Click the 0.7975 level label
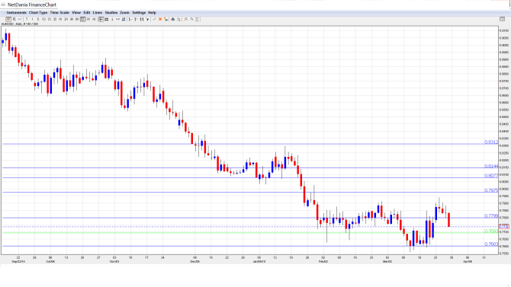This screenshot has height=287, width=511. pos(491,190)
